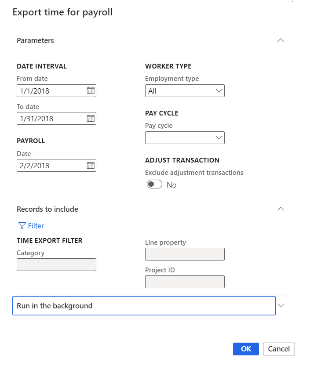Open the From date calendar picker
310x369 pixels.
(x=91, y=91)
